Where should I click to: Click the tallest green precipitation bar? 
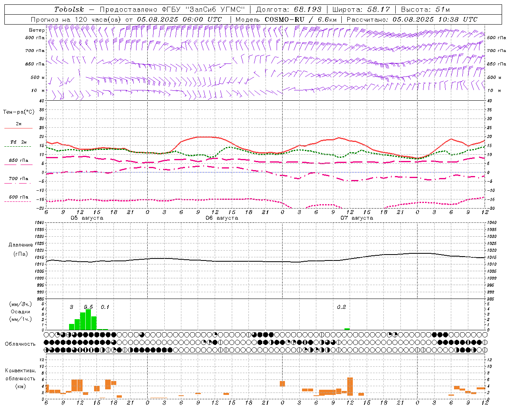pyautogui.click(x=88, y=320)
